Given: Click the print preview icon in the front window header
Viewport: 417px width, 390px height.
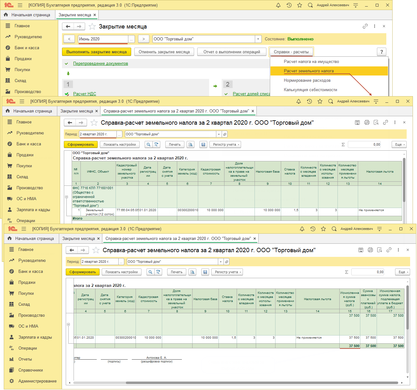Looking at the screenshot, I should [x=380, y=250].
